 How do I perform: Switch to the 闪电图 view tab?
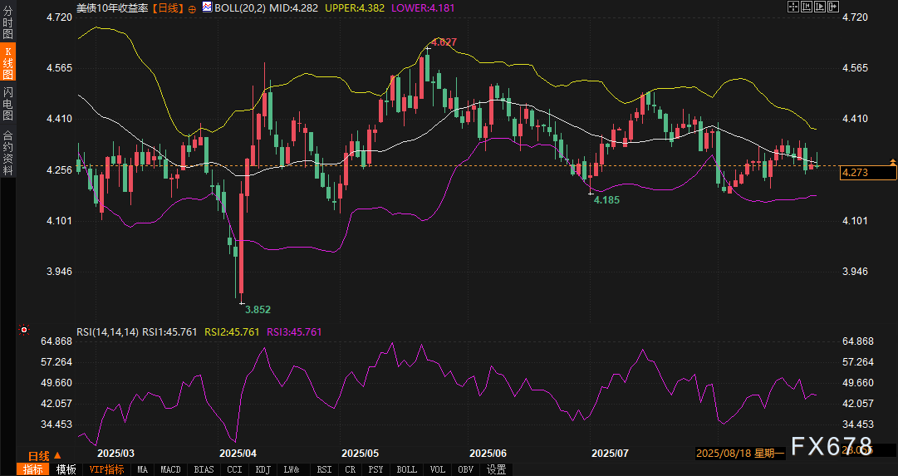tap(8, 102)
